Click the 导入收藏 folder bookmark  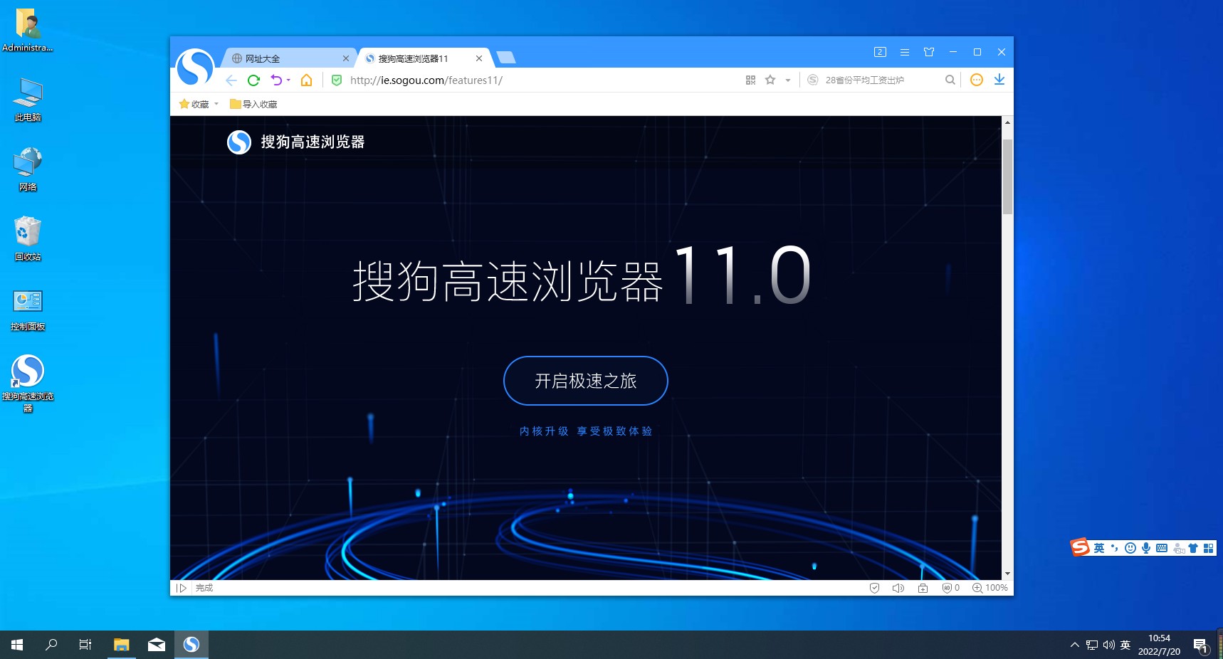253,104
